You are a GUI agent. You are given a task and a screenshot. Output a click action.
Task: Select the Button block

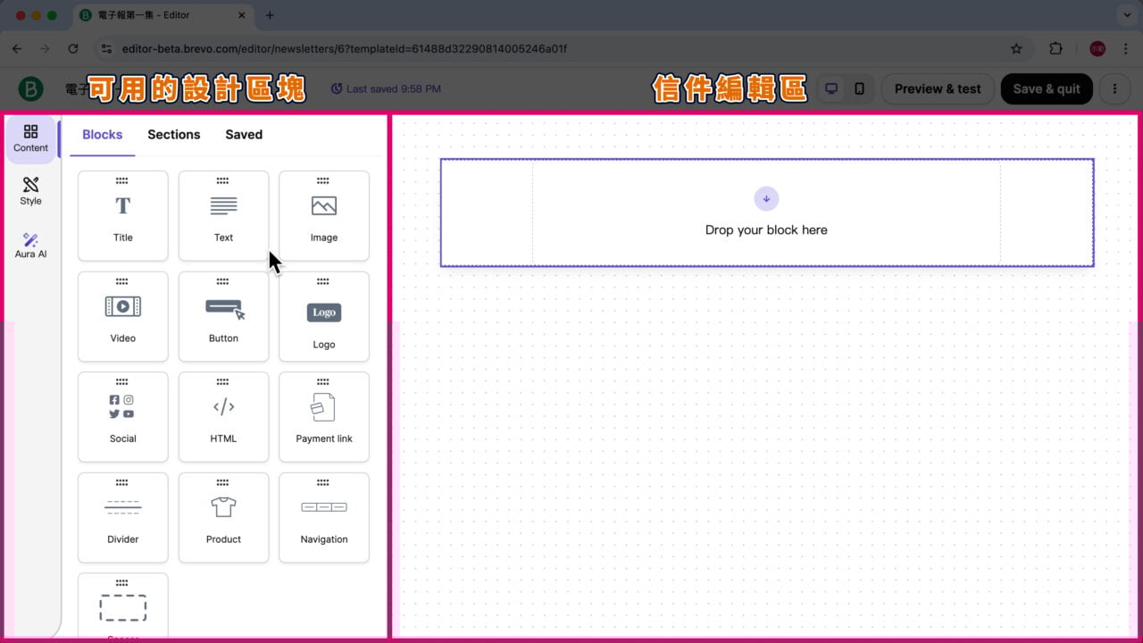tap(223, 316)
